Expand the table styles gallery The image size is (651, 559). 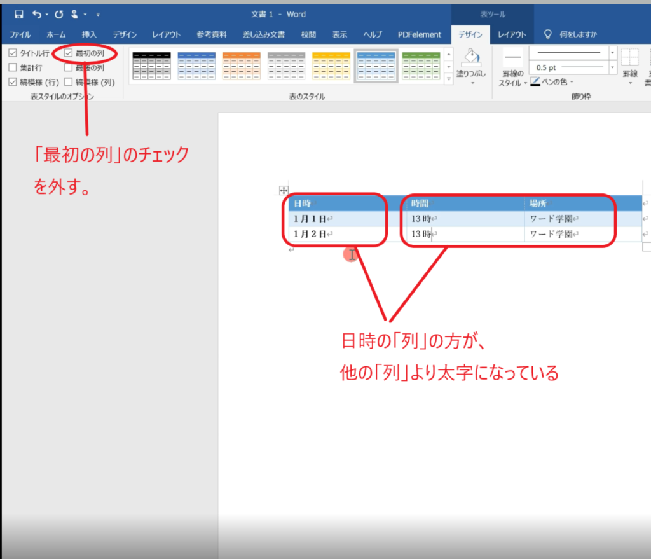(448, 79)
